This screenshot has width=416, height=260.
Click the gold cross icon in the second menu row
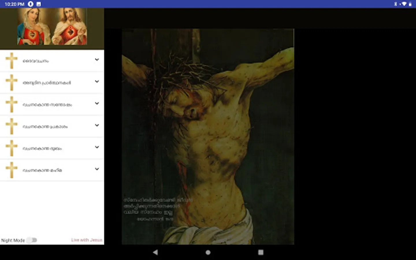[12, 83]
